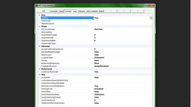Select the FarmOffline property
The image size is (191, 107).
tap(46, 92)
